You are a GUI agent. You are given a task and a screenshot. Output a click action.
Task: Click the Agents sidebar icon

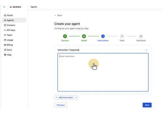5,20
